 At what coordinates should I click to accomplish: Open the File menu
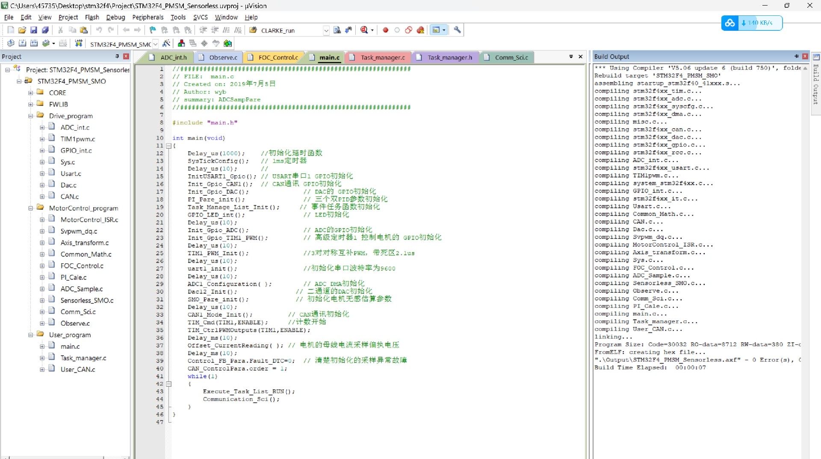coord(9,17)
